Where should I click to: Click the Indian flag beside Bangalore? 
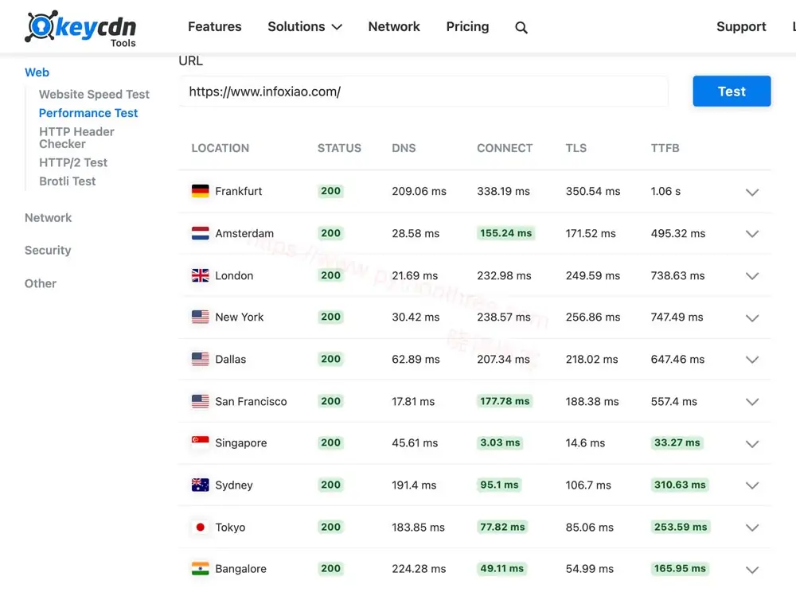[201, 568]
